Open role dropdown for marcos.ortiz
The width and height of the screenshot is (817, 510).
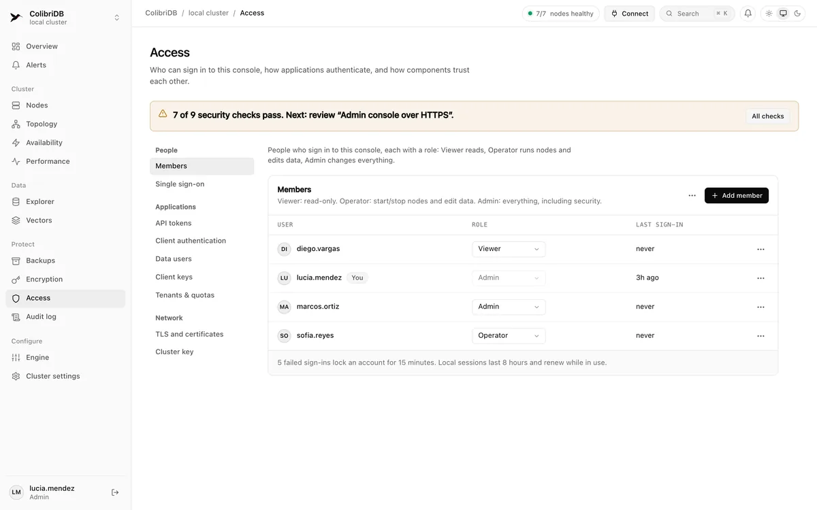click(509, 307)
